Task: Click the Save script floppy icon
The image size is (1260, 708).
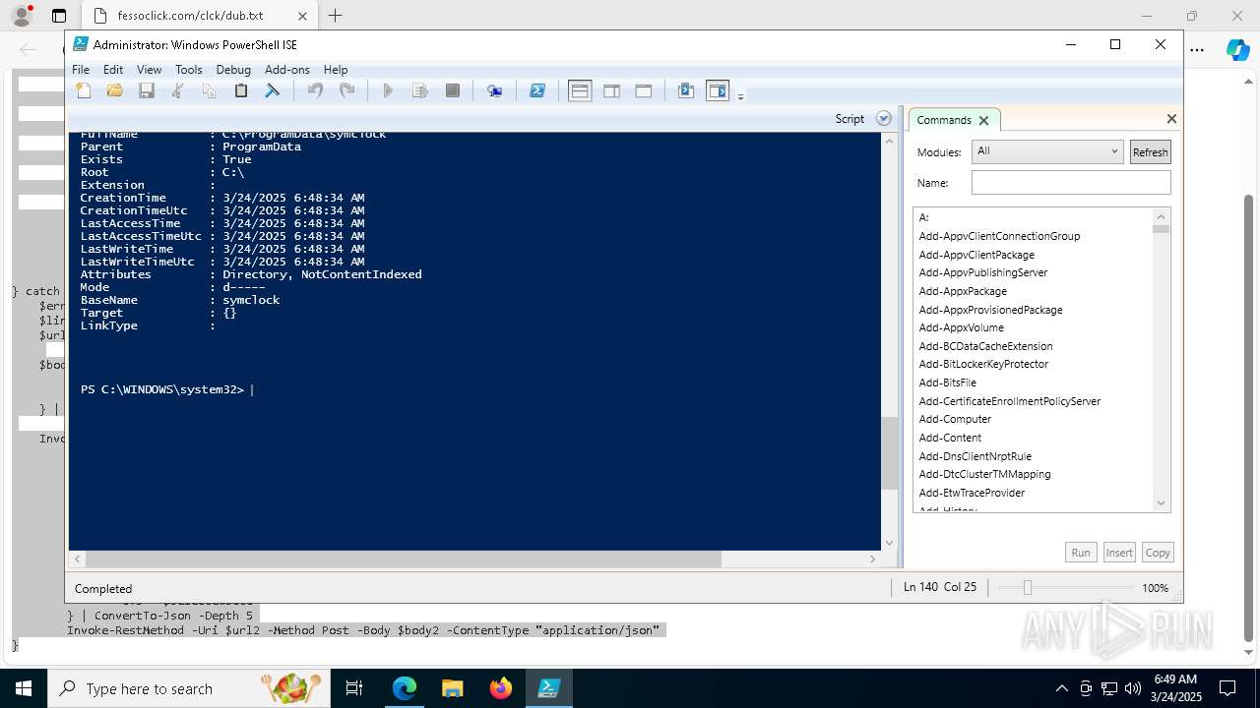Action: pos(147,90)
